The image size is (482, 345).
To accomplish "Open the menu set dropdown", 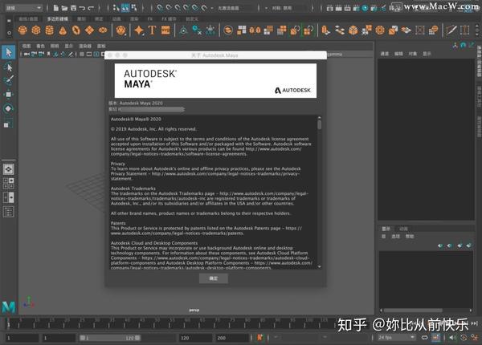I will pyautogui.click(x=23, y=8).
